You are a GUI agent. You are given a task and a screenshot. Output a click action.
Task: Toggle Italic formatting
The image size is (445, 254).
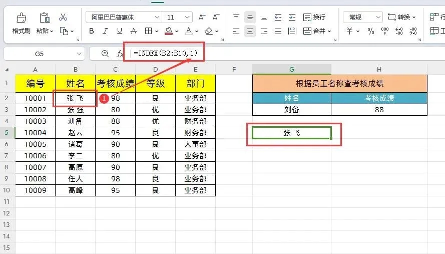105,31
